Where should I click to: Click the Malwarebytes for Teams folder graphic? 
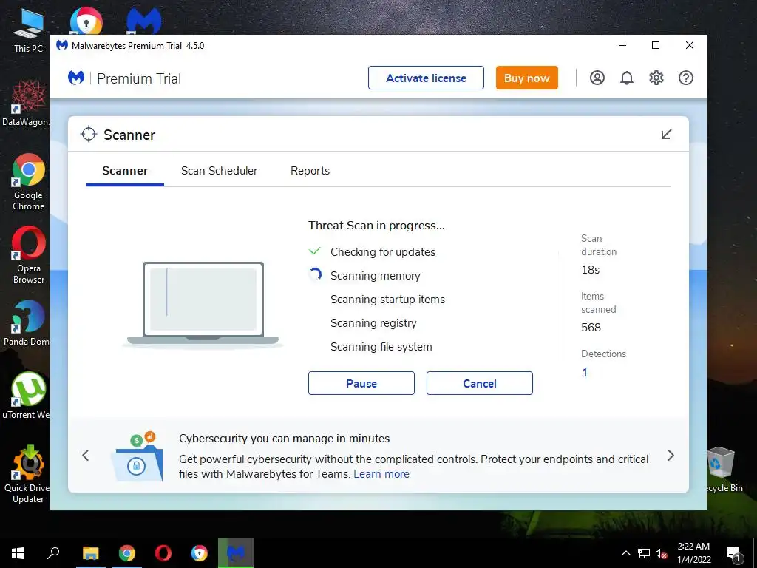(x=137, y=457)
